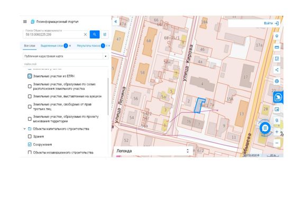Disable the Сооружения layer checkbox
The height and width of the screenshot is (209, 296).
pos(30,145)
